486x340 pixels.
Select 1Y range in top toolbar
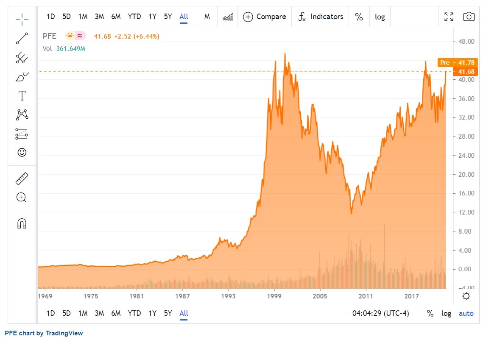153,17
